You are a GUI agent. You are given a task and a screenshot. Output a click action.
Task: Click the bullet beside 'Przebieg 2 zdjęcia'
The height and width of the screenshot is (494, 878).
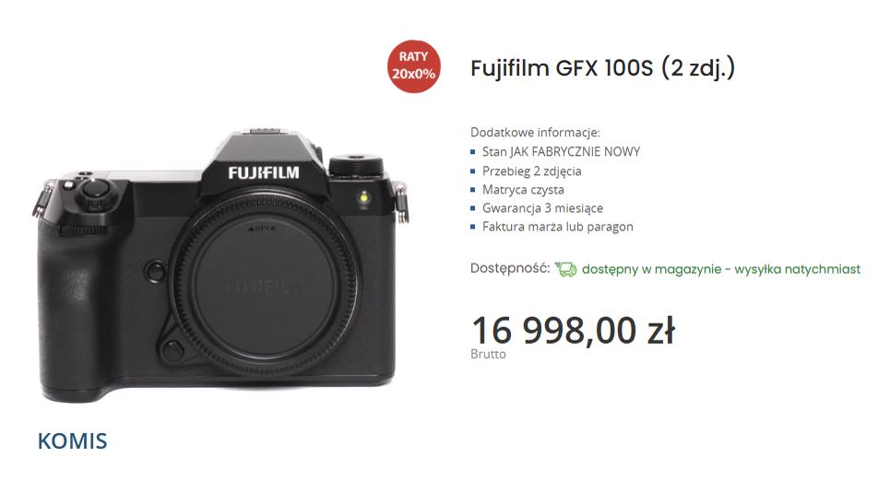click(x=473, y=171)
